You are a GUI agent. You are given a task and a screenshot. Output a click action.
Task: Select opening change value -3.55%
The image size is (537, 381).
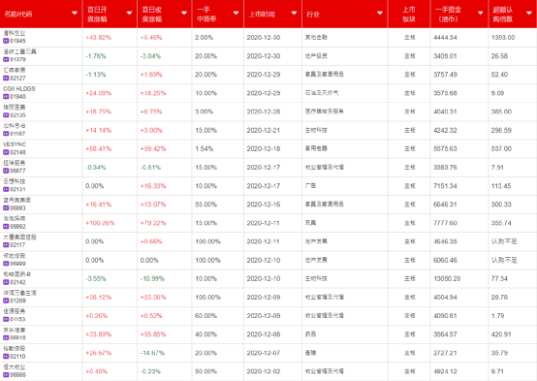click(96, 278)
